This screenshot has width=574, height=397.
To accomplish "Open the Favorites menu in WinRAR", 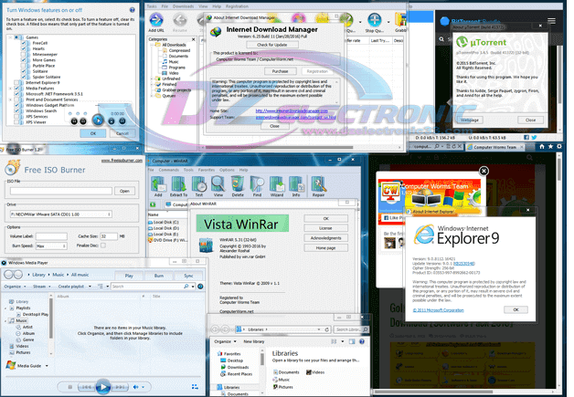I will (206, 170).
